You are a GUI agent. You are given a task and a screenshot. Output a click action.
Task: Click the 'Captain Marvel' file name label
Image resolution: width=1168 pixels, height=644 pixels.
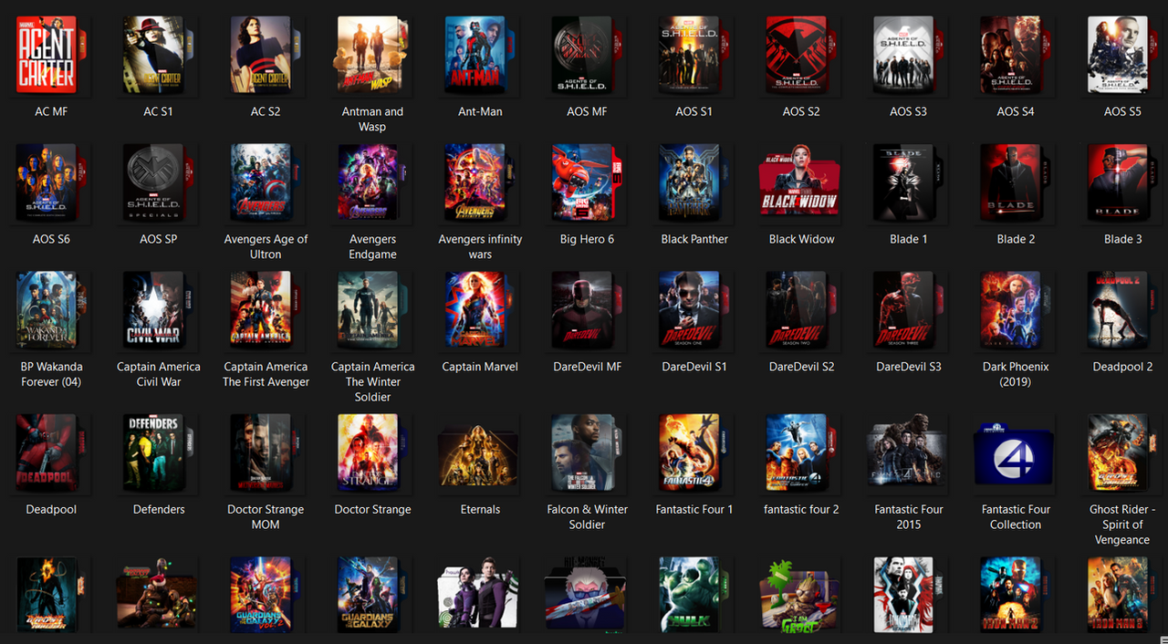click(x=480, y=367)
